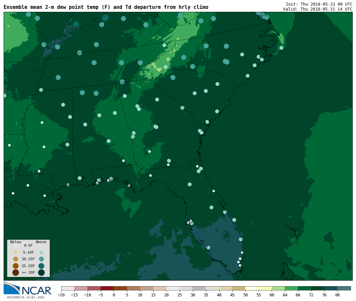Click the 15 to 20 colorbar swatch
Image resolution: width=356 pixels, height=301 pixels.
coord(160,288)
